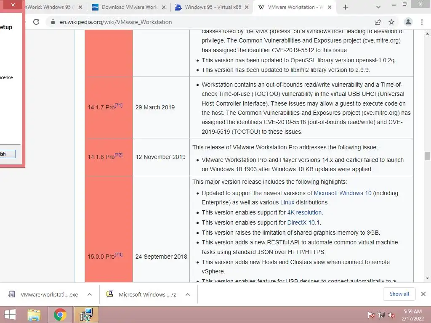Follow the Microsoft Windows 10 link
Viewport: 431px width, 323px height.
tap(343, 193)
